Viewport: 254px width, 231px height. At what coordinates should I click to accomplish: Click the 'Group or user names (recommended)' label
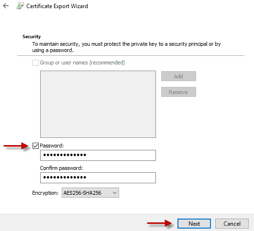(82, 63)
